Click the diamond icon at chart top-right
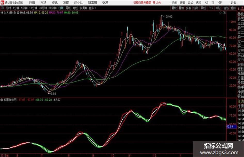Image resolution: width=244 pixels, height=157 pixels. [x=220, y=13]
